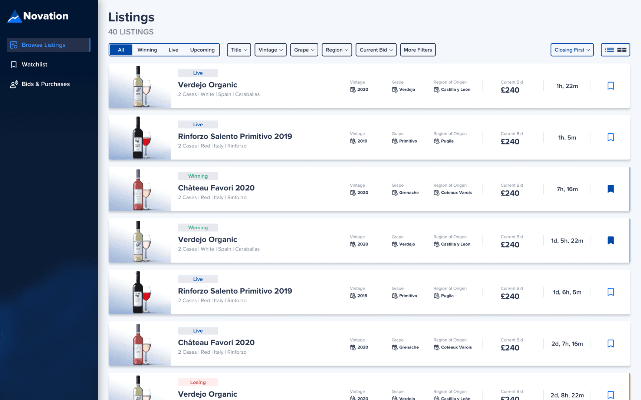641x400 pixels.
Task: Open the first Live Verdejo Organic title
Action: point(207,85)
